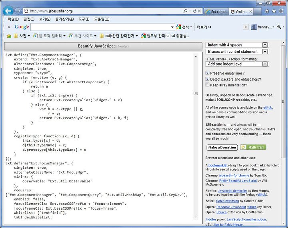This screenshot has width=288, height=228.
Task: Click the Google toolbar notification counter 0
Action: point(246,27)
